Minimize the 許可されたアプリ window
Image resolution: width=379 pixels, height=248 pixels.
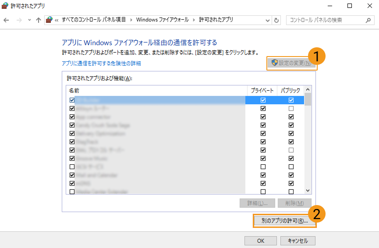click(x=329, y=6)
